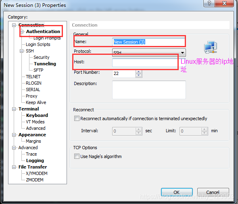The height and width of the screenshot is (204, 238).
Task: Select Proxy in the category tree
Action: [x=31, y=96]
